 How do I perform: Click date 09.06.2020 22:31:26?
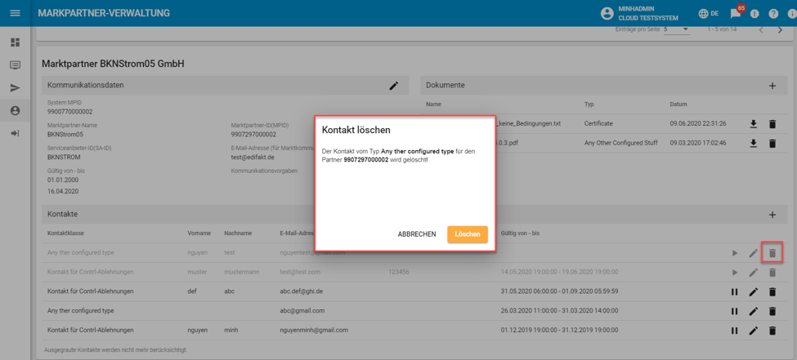pyautogui.click(x=698, y=124)
